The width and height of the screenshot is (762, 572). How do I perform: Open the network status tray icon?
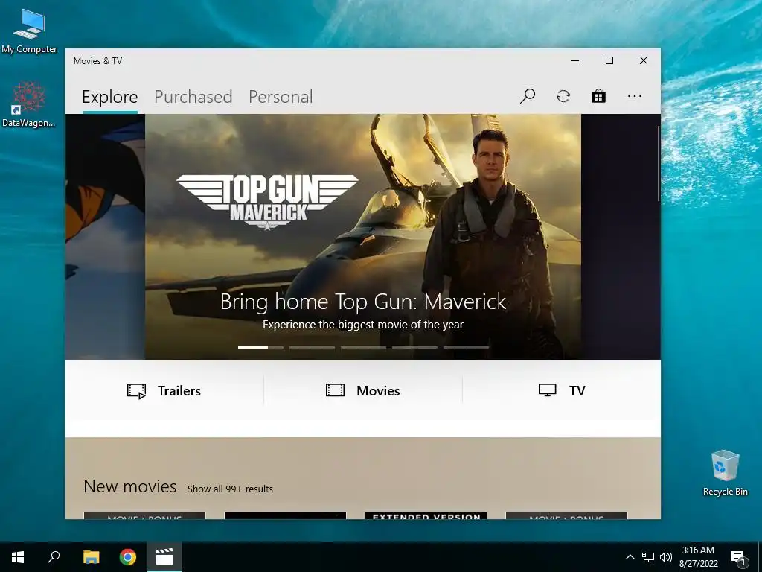[648, 557]
